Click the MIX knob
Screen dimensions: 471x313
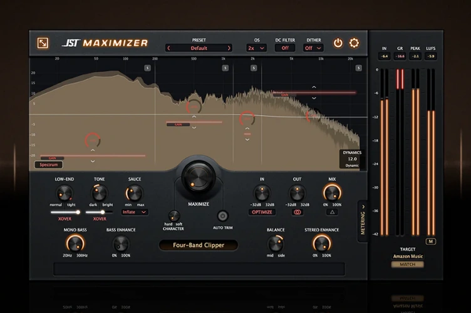click(332, 193)
